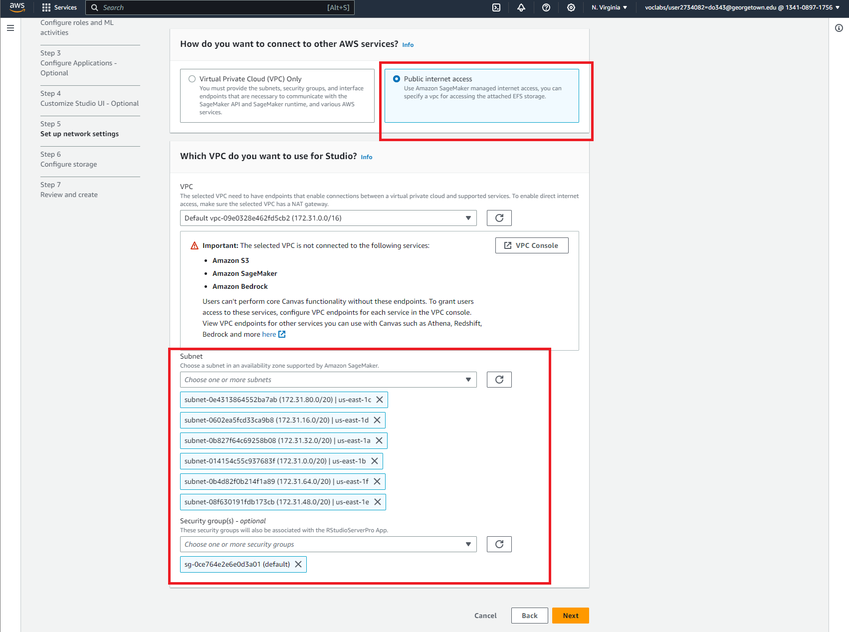Click the Back button
Image resolution: width=849 pixels, height=632 pixels.
click(x=530, y=616)
